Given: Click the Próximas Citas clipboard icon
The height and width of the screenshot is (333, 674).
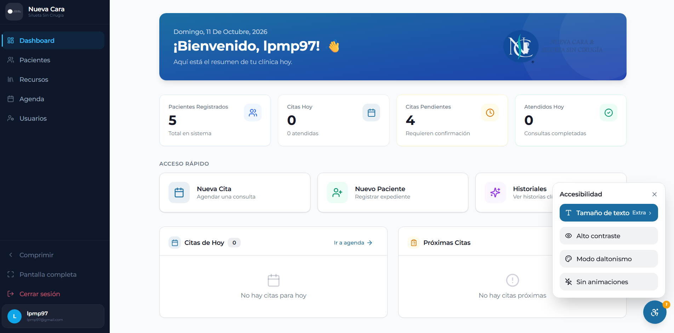Looking at the screenshot, I should pyautogui.click(x=414, y=243).
